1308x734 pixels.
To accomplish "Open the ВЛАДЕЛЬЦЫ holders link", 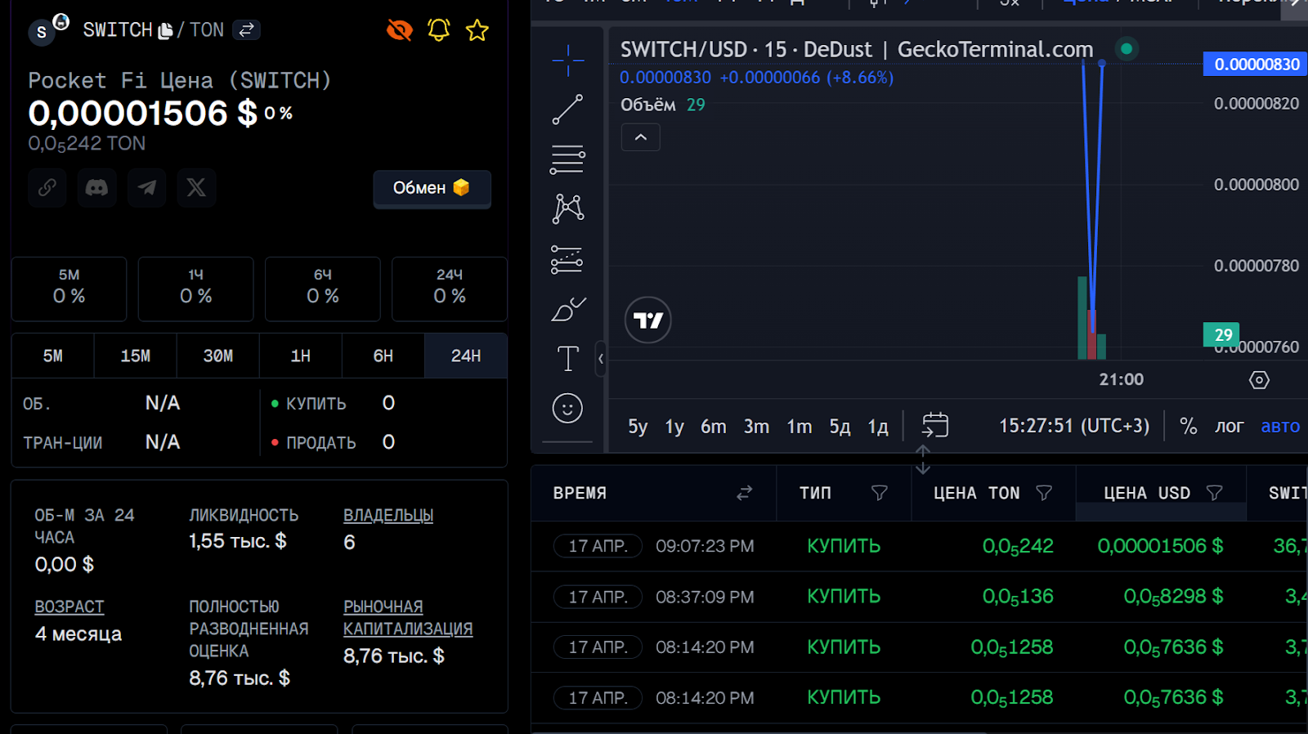I will point(388,516).
